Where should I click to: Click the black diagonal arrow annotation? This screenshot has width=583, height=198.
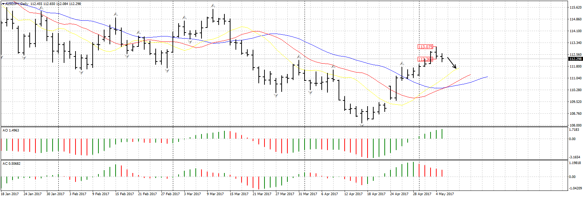pyautogui.click(x=452, y=63)
